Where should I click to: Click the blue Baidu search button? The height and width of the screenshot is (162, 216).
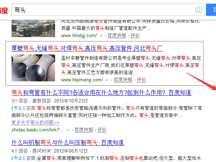(211, 10)
